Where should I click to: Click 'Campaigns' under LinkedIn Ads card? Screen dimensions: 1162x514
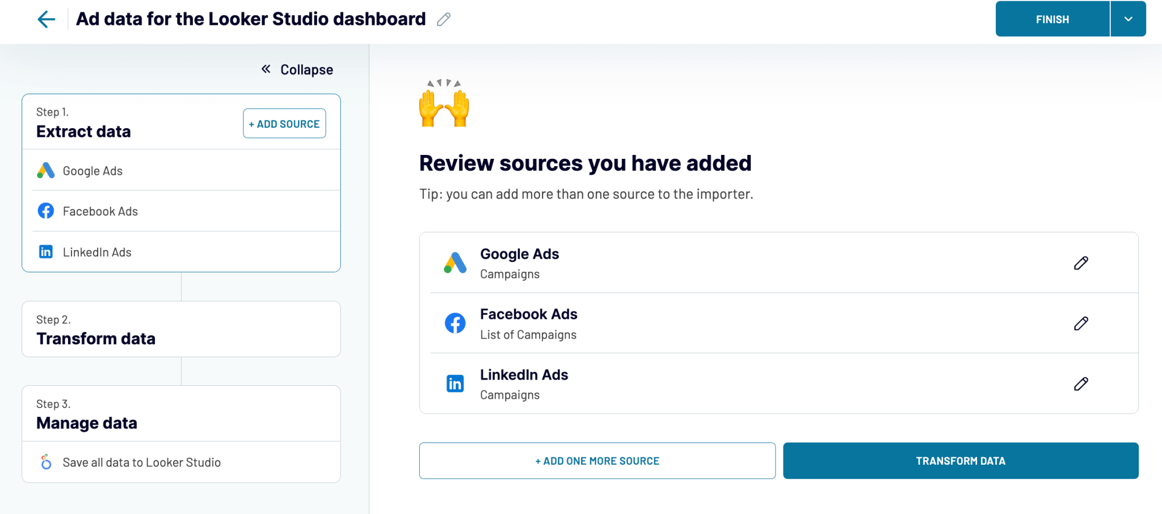[510, 395]
